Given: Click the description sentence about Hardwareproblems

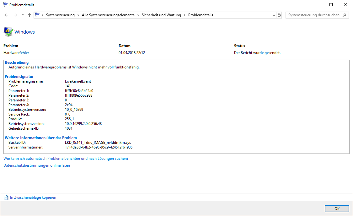Looking at the screenshot, I should pyautogui.click(x=74, y=67).
